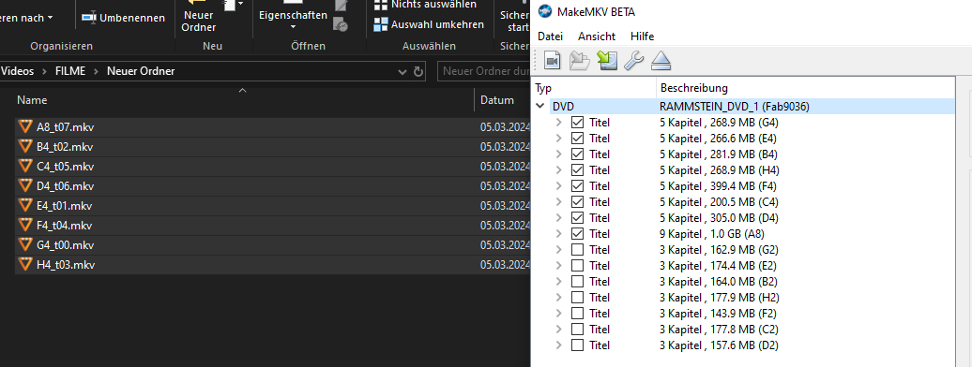This screenshot has height=367, width=972.
Task: Expand the 399.4 MB (F4) title
Action: [x=559, y=185]
